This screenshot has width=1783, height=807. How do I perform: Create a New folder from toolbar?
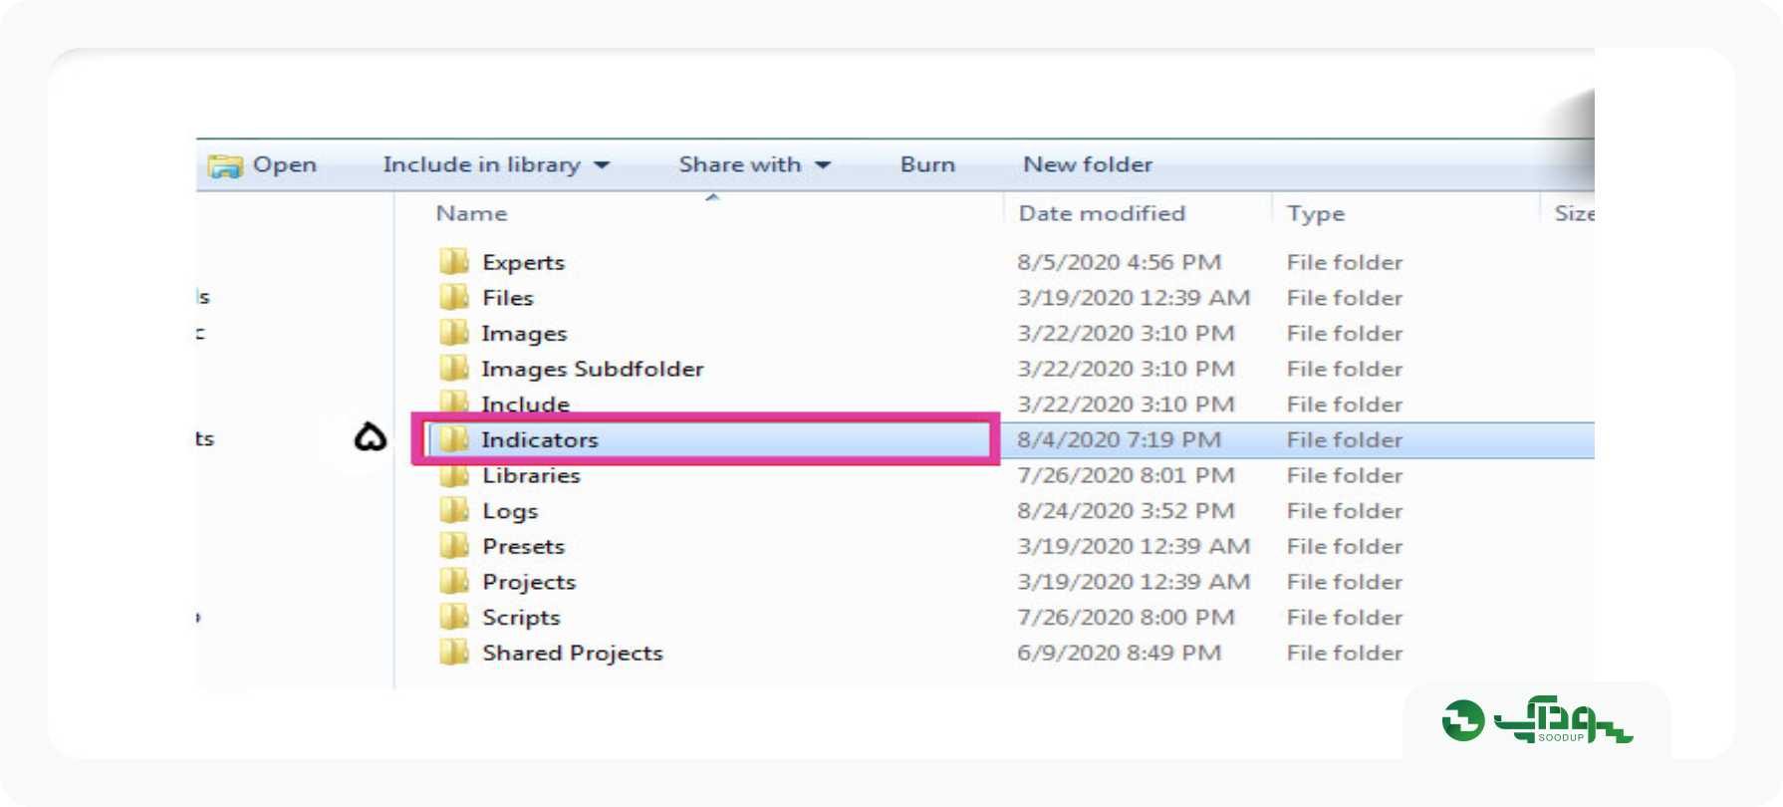1088,164
